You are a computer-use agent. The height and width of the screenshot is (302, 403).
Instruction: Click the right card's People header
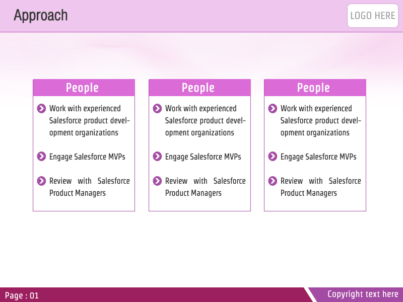click(x=315, y=88)
